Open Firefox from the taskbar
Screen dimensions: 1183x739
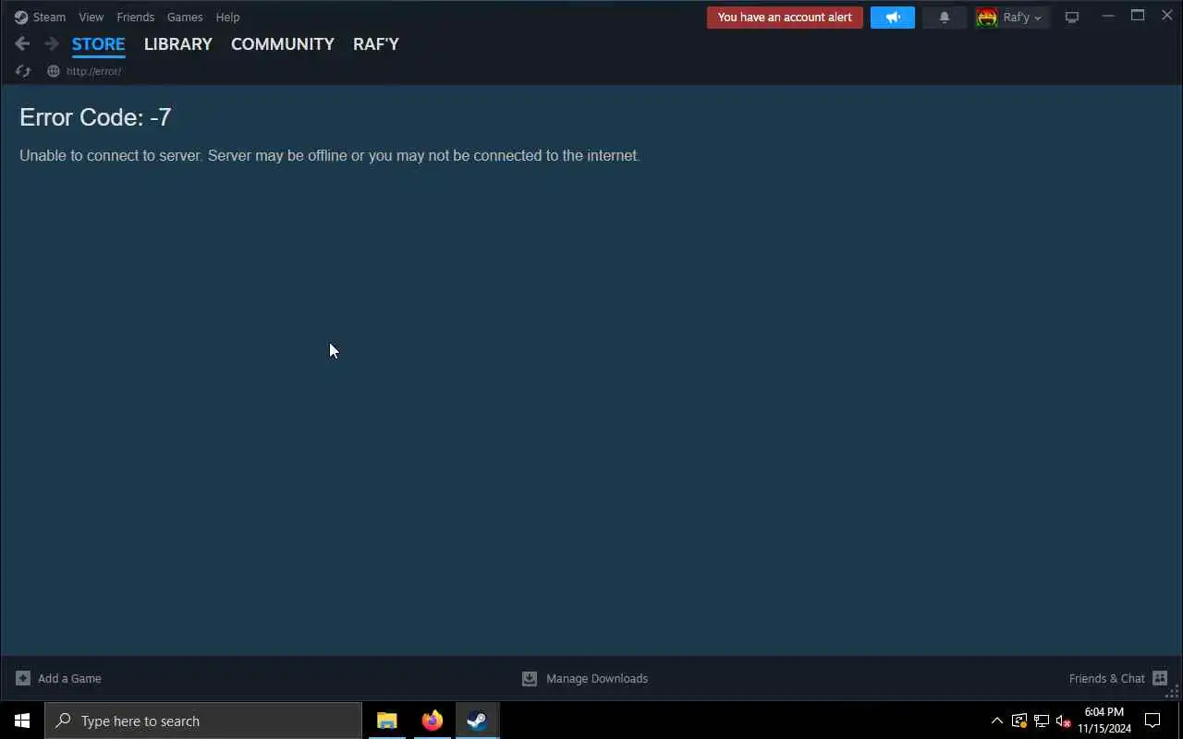point(433,721)
